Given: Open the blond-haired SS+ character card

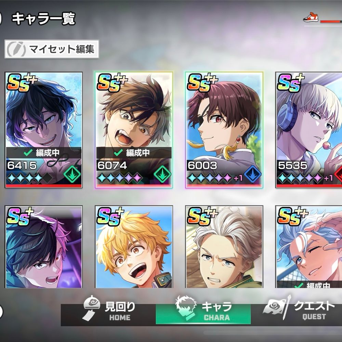Looking at the screenshot, I should [x=134, y=247].
